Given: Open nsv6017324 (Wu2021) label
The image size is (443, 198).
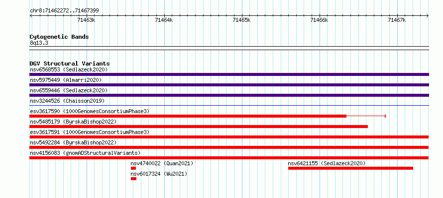Looking at the screenshot, I should 159,174.
